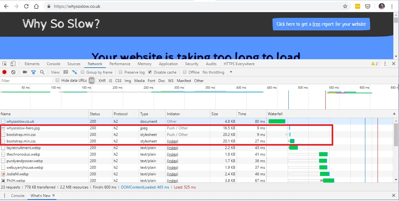Filter requests by Img
Screen dimensions: 399x201
click(128, 81)
